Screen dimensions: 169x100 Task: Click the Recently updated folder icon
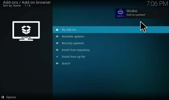(57, 43)
